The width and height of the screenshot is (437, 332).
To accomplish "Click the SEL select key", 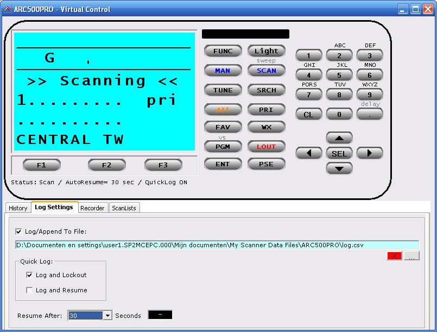I will [x=339, y=153].
